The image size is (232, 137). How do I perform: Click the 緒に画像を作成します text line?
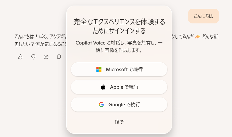coord(119,50)
